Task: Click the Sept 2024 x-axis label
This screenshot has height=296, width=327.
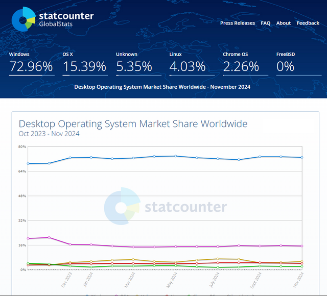Action: (x=255, y=280)
